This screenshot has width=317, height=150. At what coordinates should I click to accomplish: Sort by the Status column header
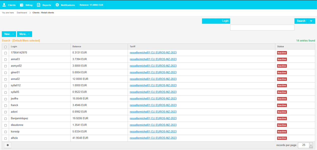point(280,46)
